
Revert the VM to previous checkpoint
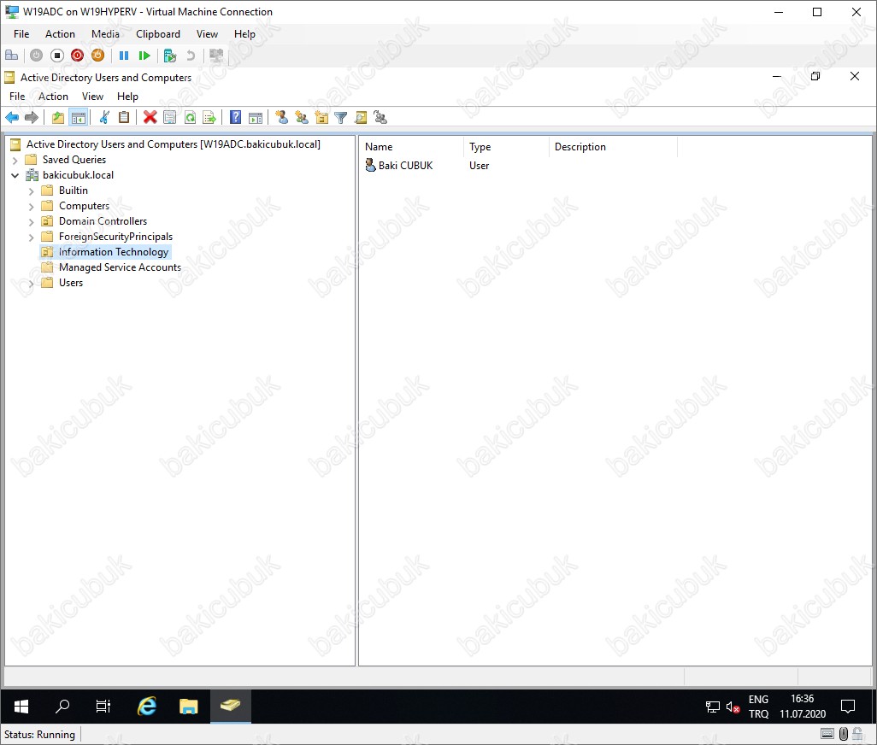point(190,56)
